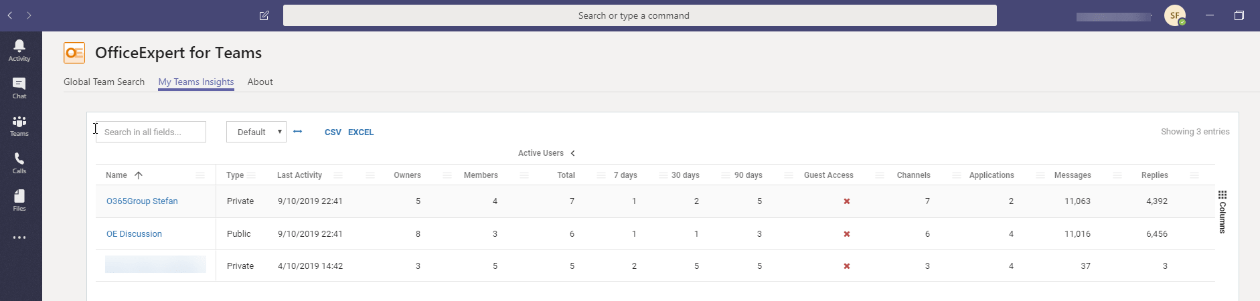Navigate back with the back arrow
1260x301 pixels.
point(10,15)
